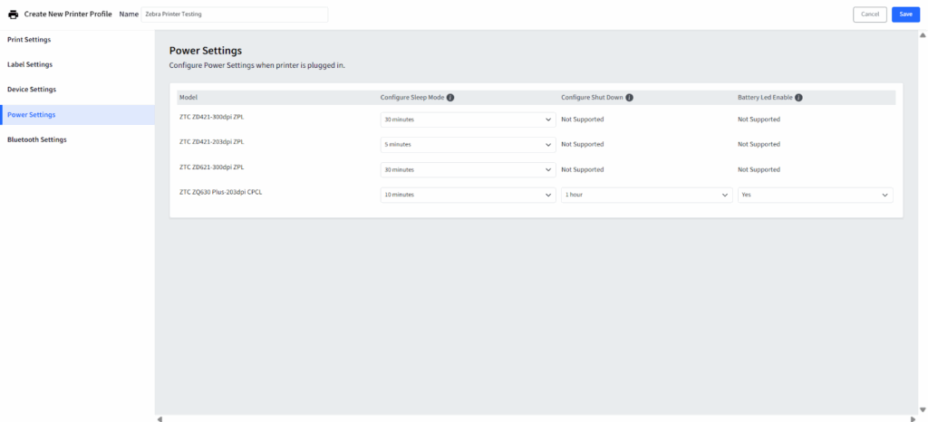Select Power Settings sidebar item
Screen dimensions: 928x422
coord(32,115)
